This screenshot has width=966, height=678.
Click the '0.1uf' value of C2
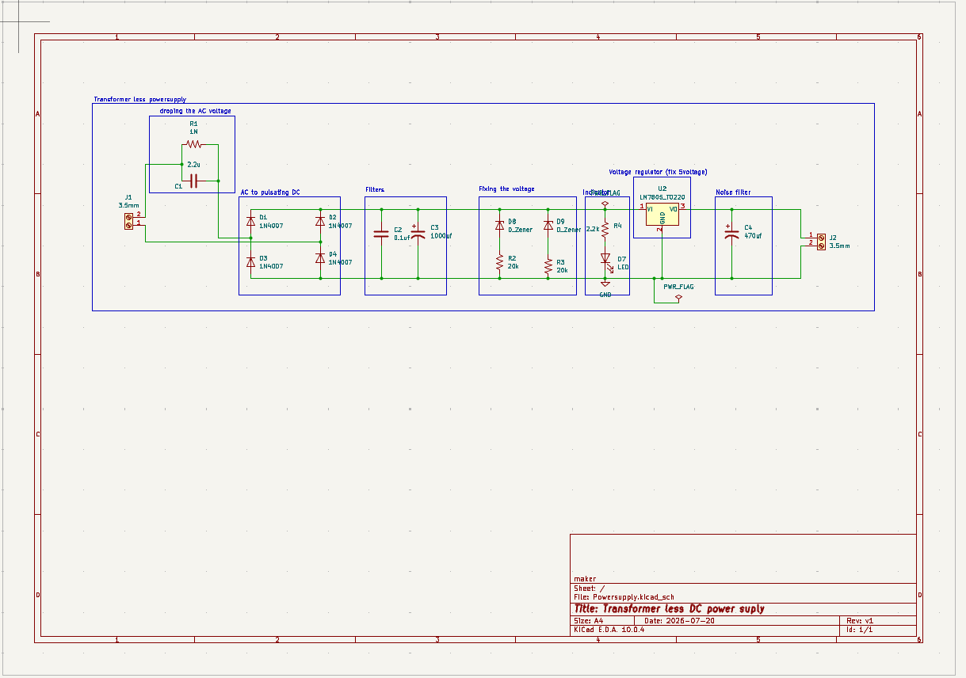402,238
